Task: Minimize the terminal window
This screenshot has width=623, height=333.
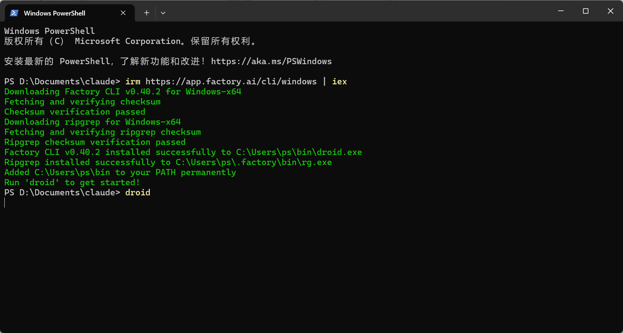Action: click(x=561, y=11)
